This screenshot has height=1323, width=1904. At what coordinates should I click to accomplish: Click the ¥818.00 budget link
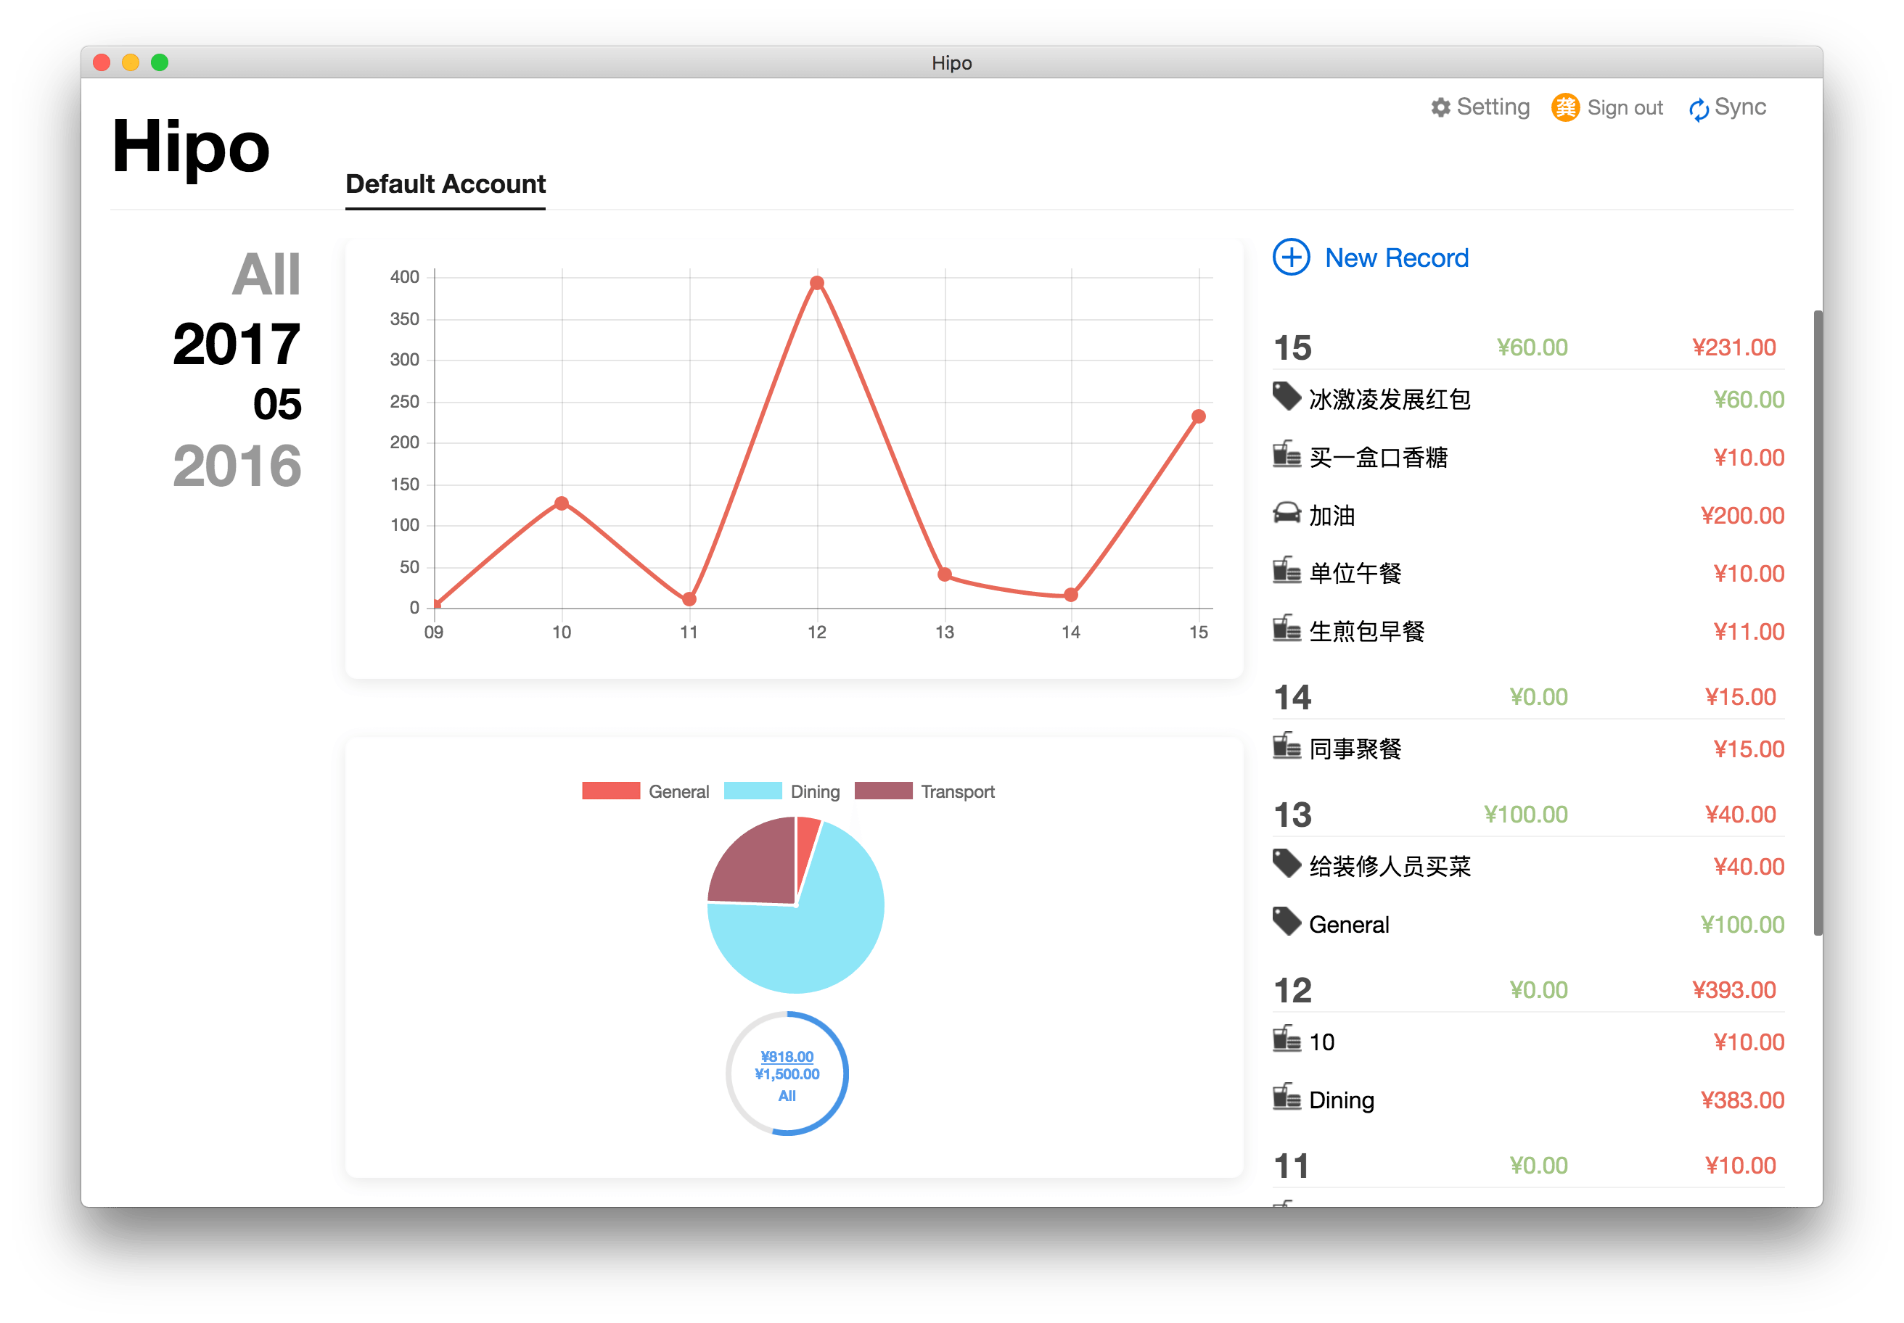[787, 1057]
